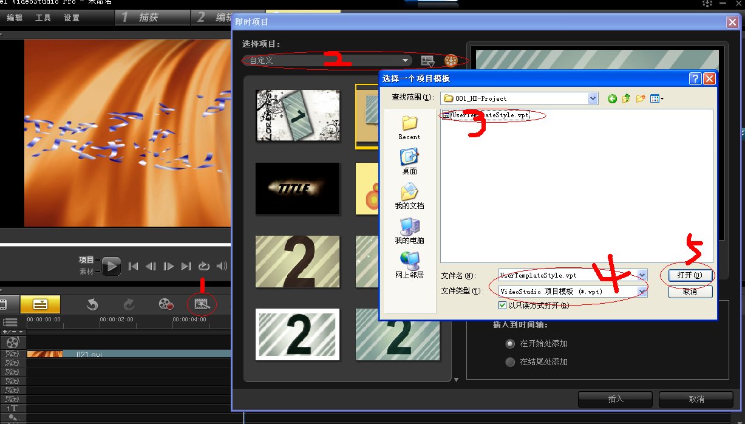Select the 在结尾处添加 radio button
This screenshot has height=424, width=745.
(510, 362)
